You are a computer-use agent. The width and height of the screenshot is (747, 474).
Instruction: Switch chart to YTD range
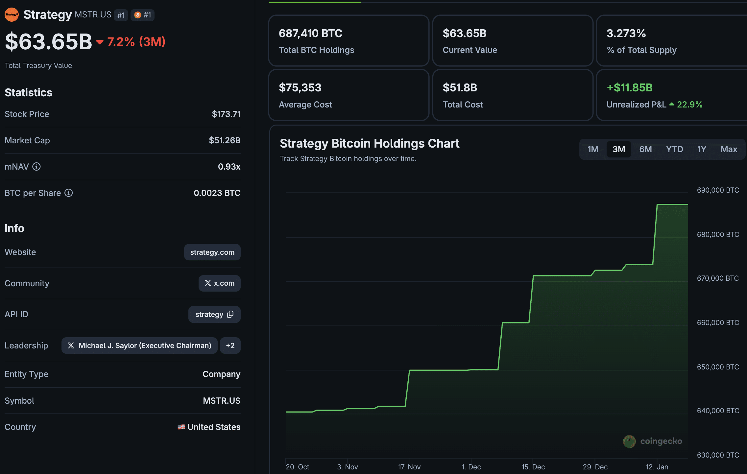click(x=674, y=149)
